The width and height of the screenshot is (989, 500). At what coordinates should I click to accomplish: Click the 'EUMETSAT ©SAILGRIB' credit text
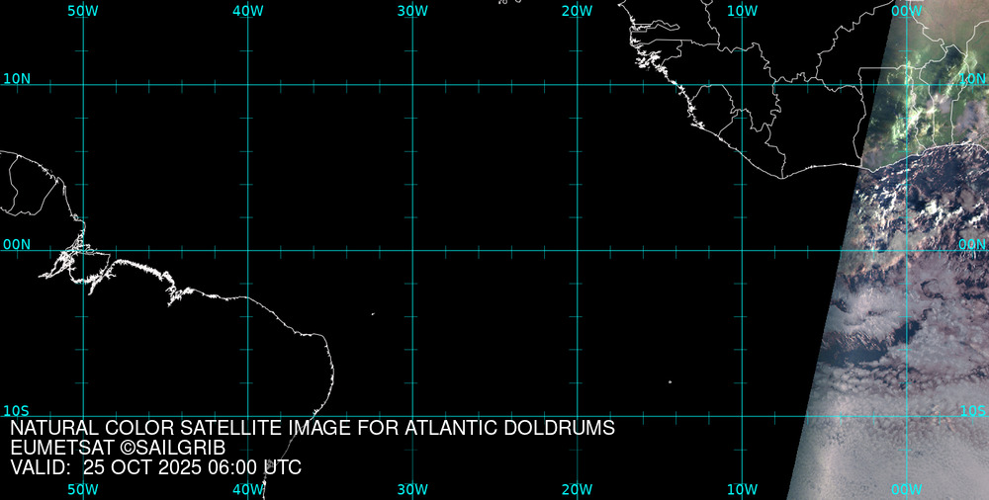click(x=118, y=448)
